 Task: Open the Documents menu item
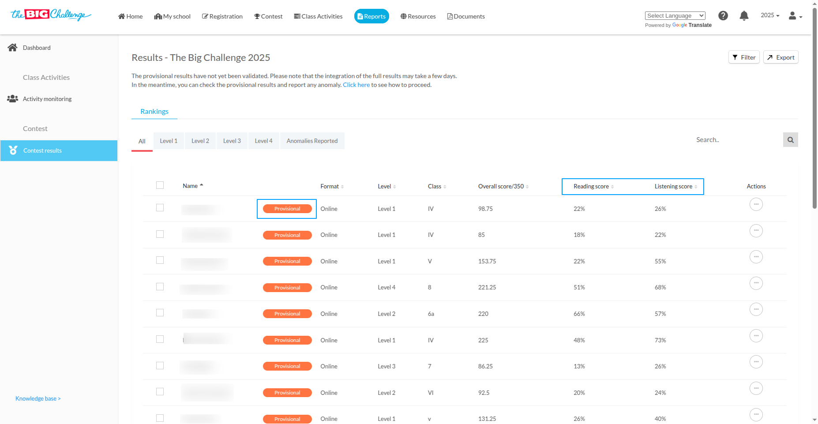click(x=466, y=16)
